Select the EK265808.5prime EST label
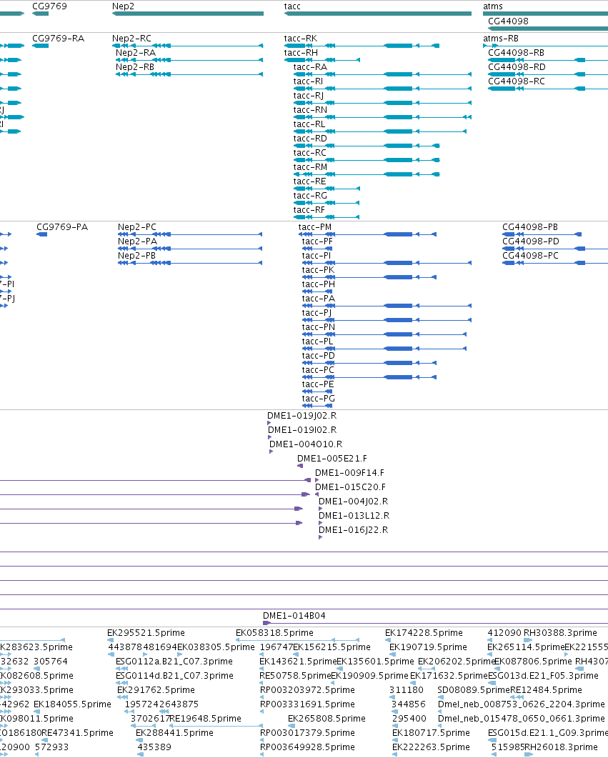The width and height of the screenshot is (608, 758). point(327,719)
